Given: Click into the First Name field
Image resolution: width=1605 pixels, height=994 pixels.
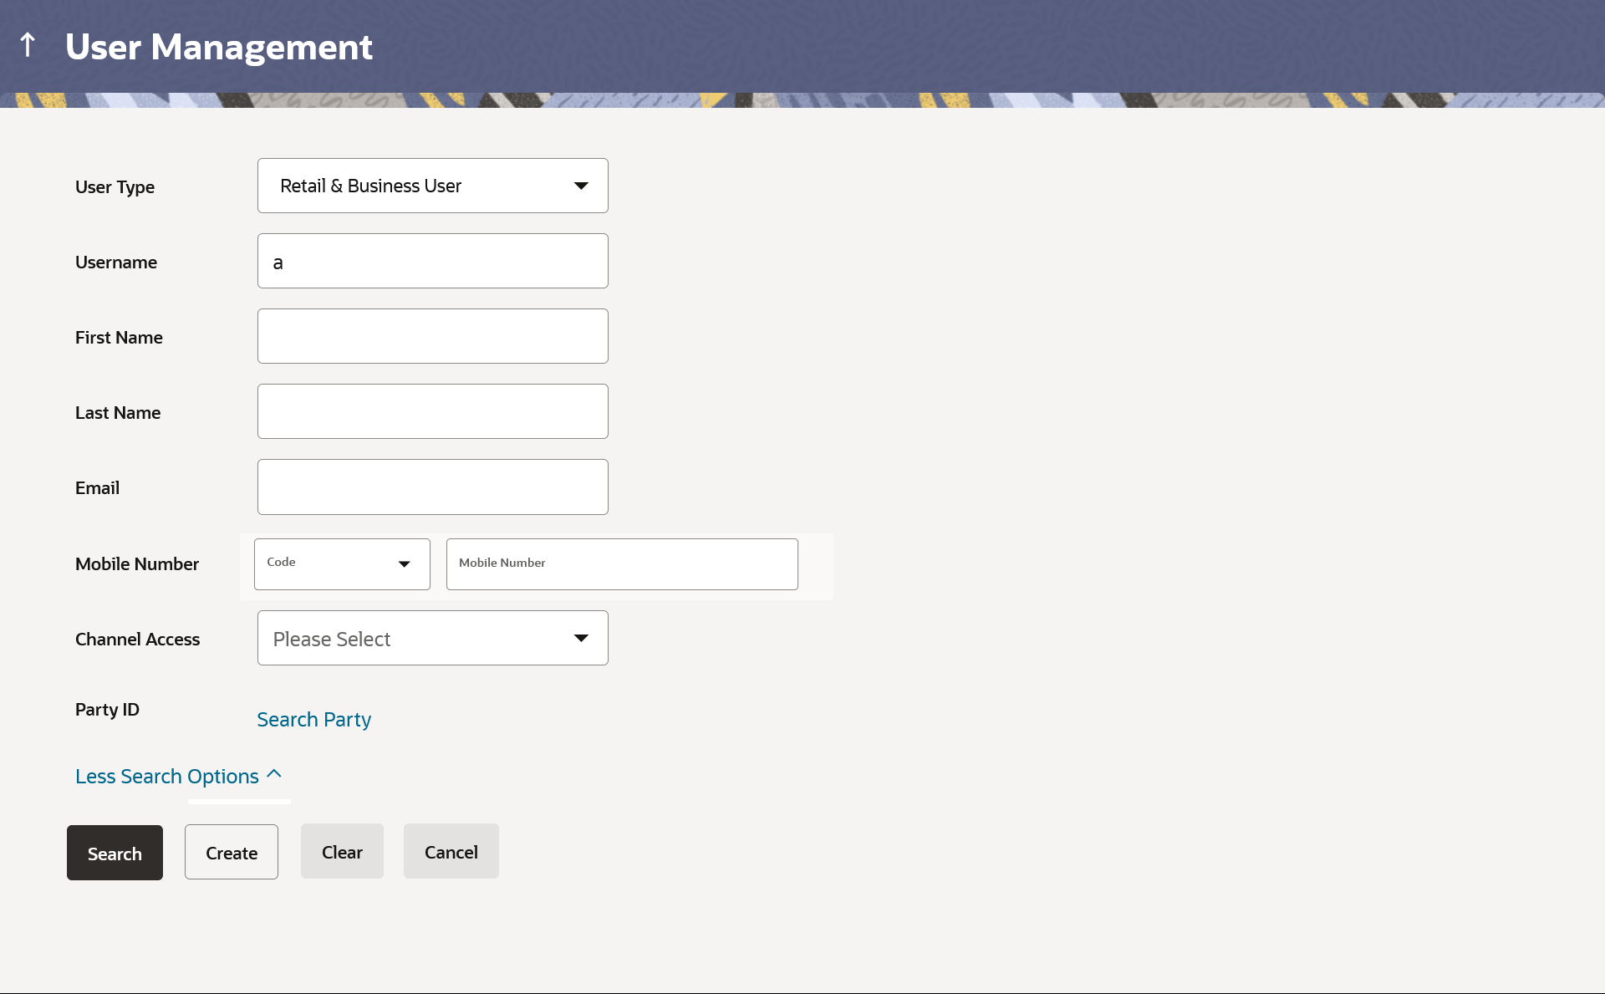Looking at the screenshot, I should coord(431,336).
